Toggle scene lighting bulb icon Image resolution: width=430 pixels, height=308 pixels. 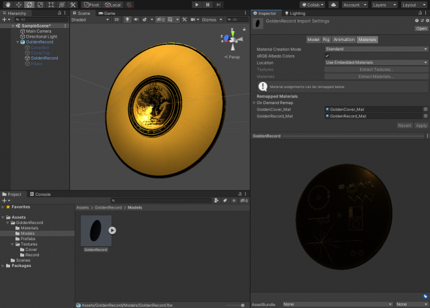point(126,19)
